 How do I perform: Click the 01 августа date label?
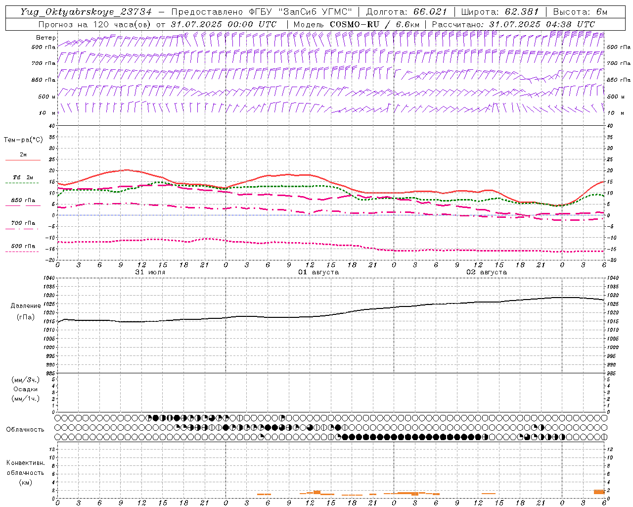[318, 272]
